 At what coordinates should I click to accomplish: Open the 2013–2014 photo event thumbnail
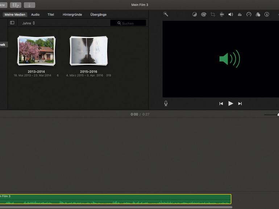point(36,51)
